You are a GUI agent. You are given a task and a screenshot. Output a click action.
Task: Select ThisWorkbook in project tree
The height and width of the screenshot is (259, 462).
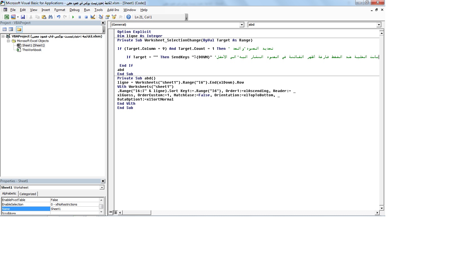click(32, 50)
